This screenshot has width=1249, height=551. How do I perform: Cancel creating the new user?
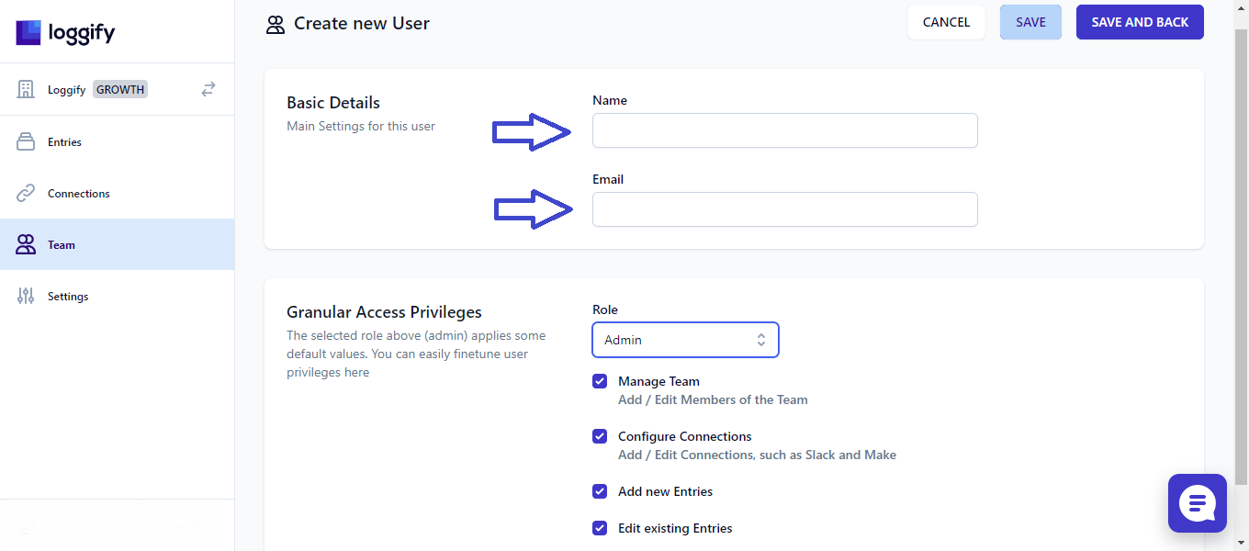point(946,22)
